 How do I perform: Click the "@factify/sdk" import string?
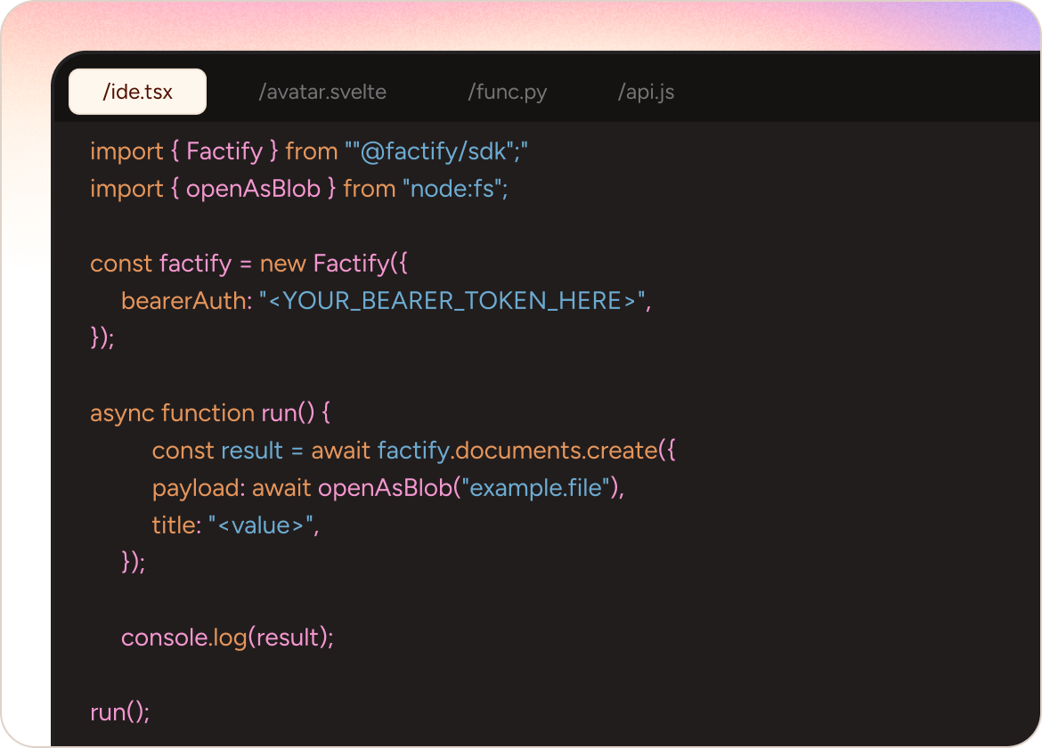[x=436, y=151]
